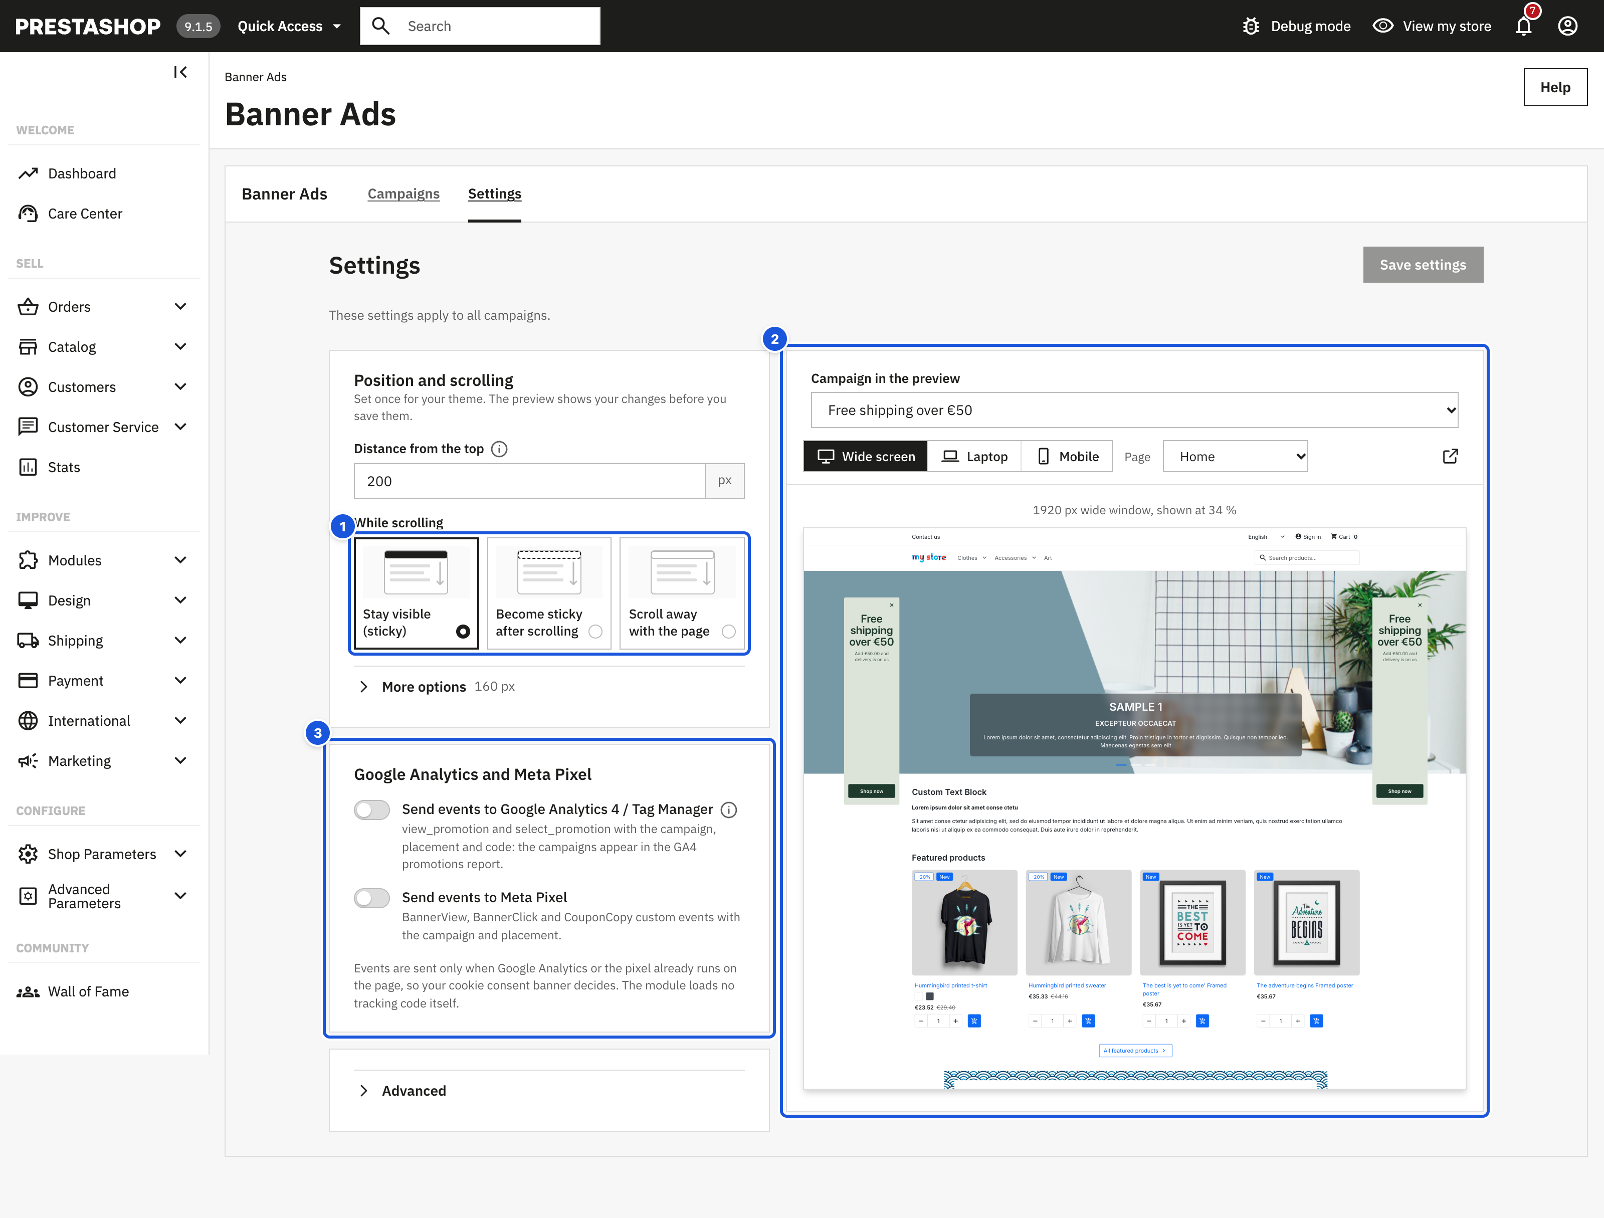This screenshot has height=1218, width=1604.
Task: Expand the Advanced section
Action: pyautogui.click(x=403, y=1091)
